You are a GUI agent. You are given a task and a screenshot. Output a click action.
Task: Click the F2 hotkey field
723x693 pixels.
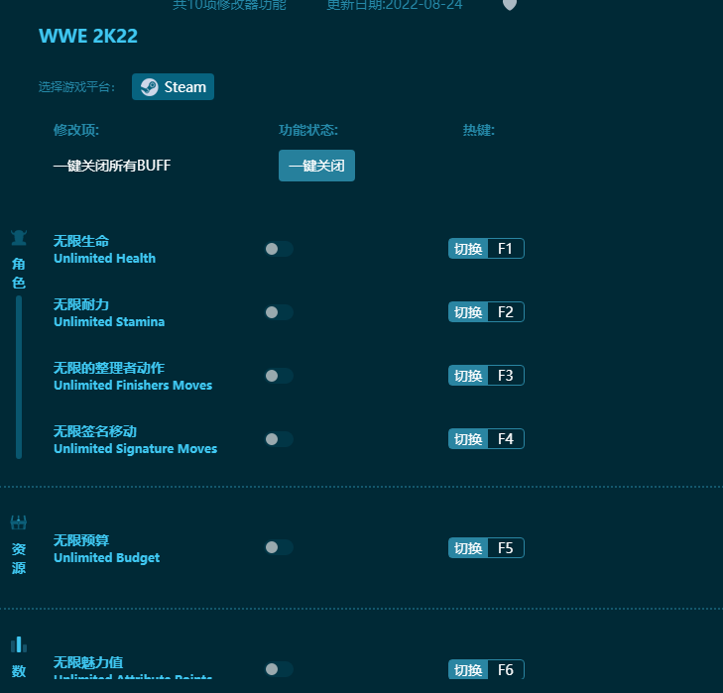click(506, 312)
